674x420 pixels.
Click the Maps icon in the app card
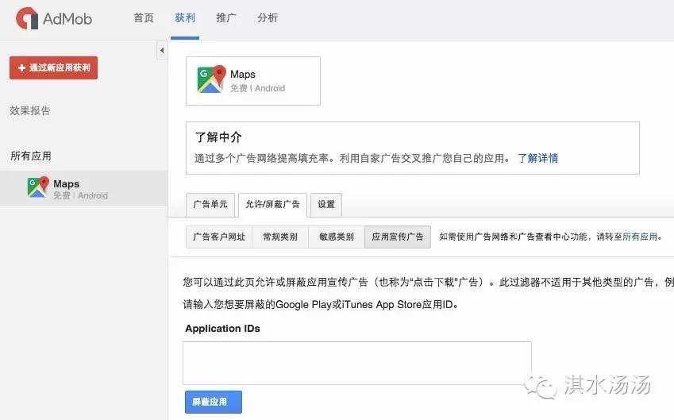tap(211, 79)
